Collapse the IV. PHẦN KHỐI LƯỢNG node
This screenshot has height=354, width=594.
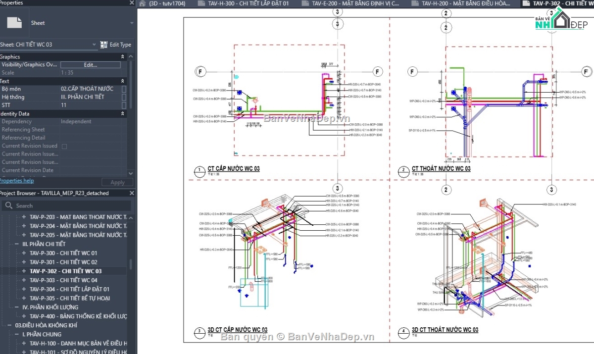click(17, 307)
